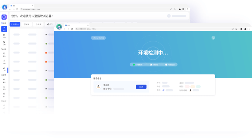Go forward in the back browser window
The height and width of the screenshot is (138, 252).
[13, 9]
